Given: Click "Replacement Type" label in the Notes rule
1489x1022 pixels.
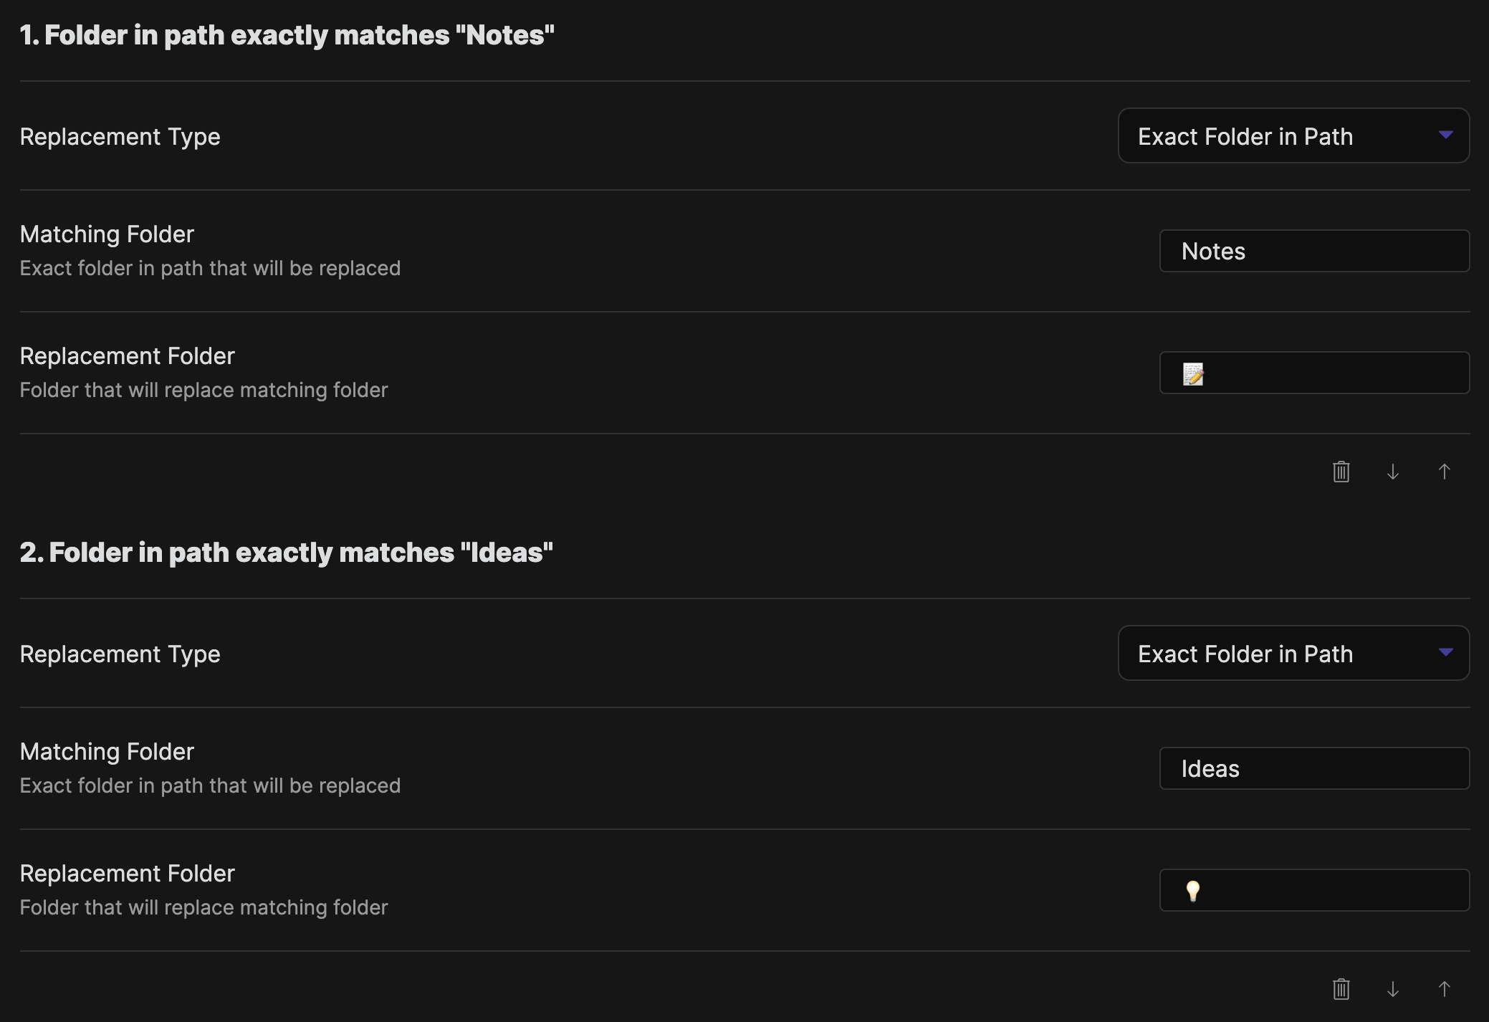Looking at the screenshot, I should tap(120, 137).
